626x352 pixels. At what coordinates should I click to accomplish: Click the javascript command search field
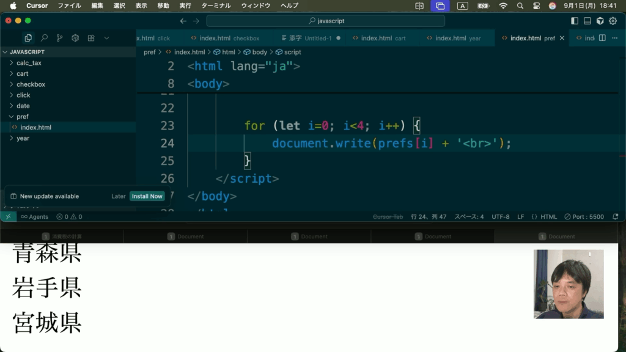325,21
